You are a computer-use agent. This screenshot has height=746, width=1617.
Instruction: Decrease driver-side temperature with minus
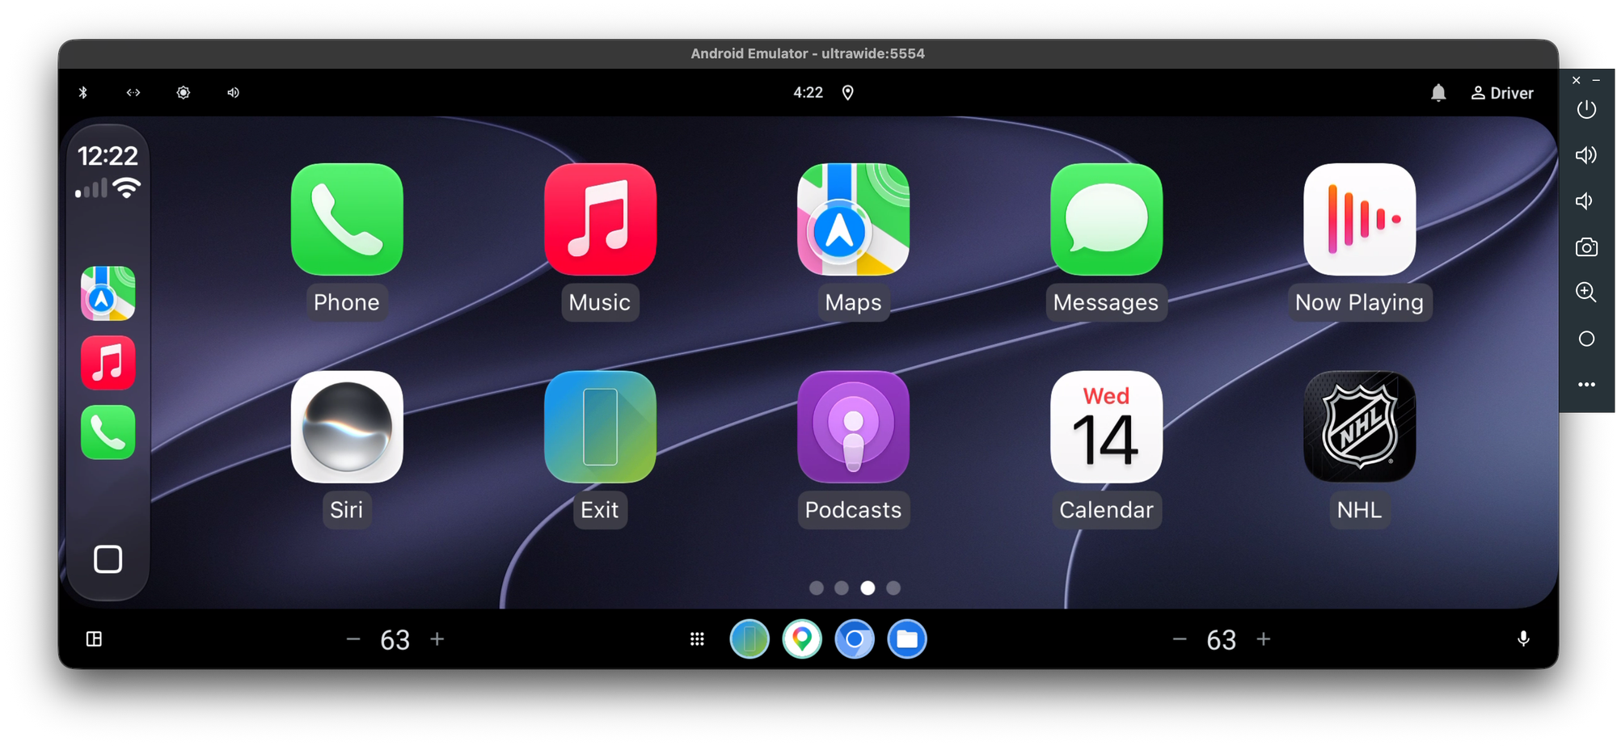click(x=353, y=639)
